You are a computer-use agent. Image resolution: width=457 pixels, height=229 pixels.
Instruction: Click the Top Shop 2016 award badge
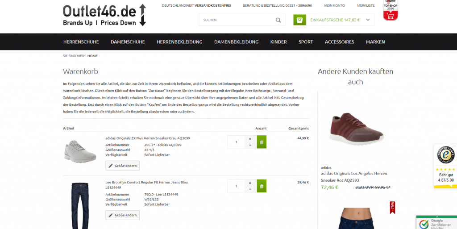tap(390, 10)
